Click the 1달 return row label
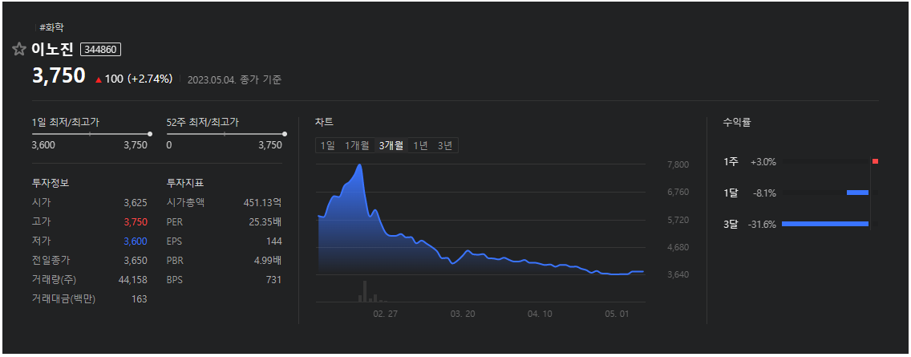Viewport: 911px width, 357px height. 731,193
